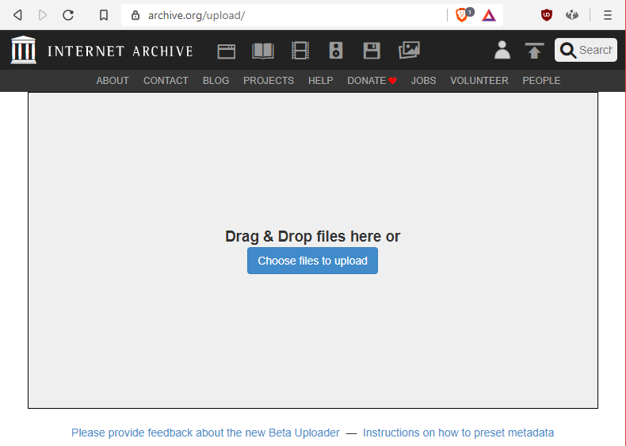Click the extension icon beside uBlock Origin
626x446 pixels.
[x=571, y=15]
